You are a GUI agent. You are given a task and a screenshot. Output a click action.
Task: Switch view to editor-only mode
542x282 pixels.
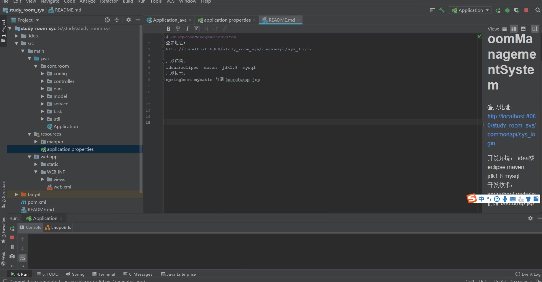click(505, 29)
